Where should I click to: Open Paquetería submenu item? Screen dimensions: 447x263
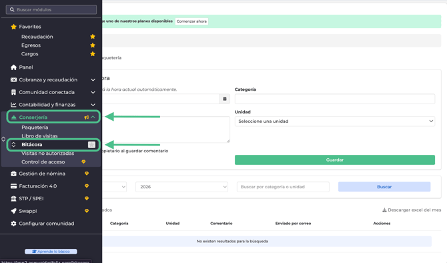coord(35,127)
